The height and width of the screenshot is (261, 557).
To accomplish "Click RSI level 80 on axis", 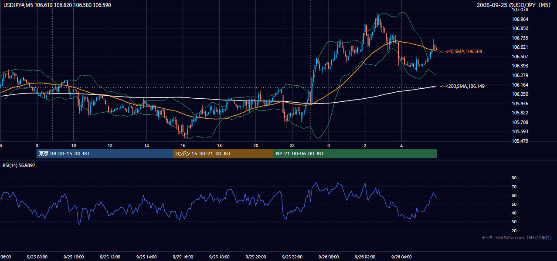I will point(514,178).
